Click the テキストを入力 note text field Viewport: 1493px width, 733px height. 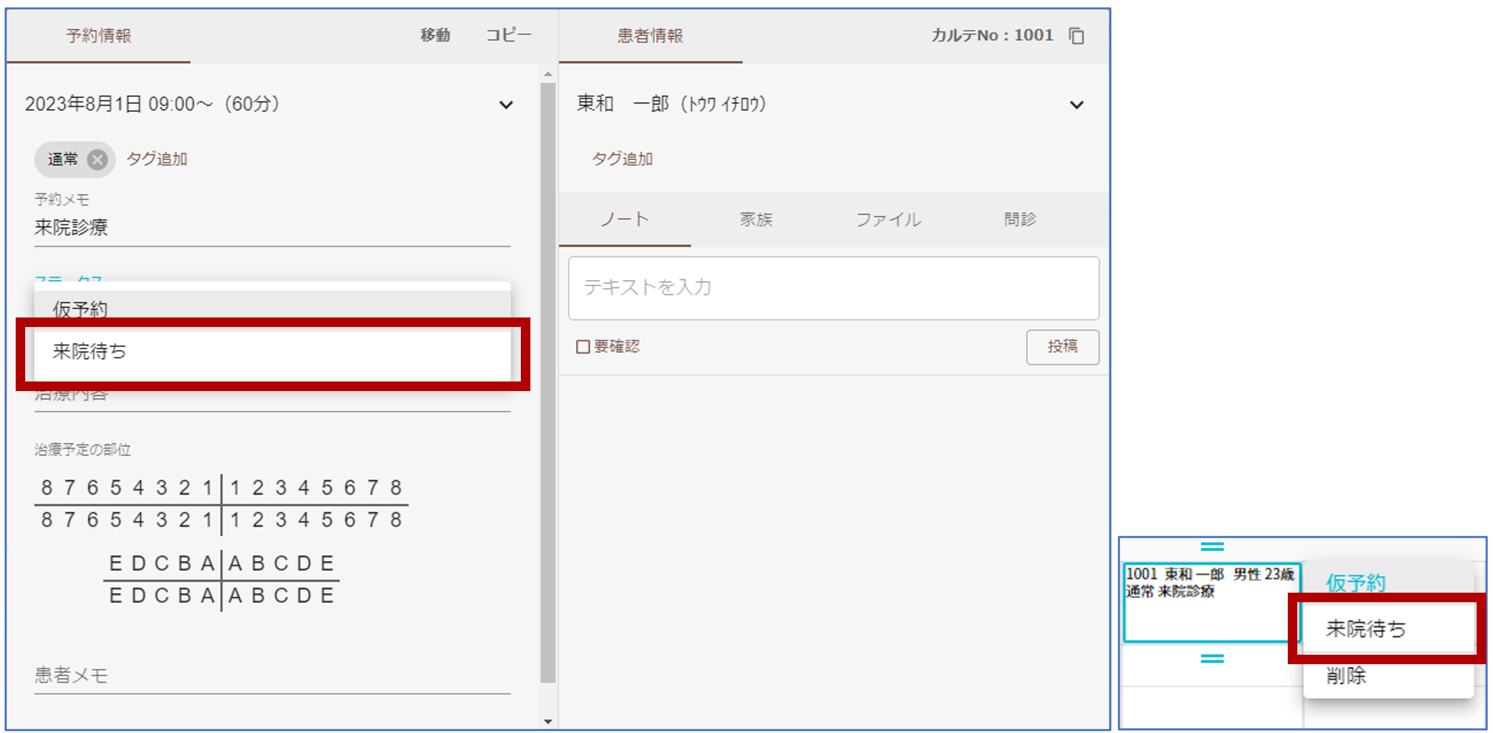[833, 287]
